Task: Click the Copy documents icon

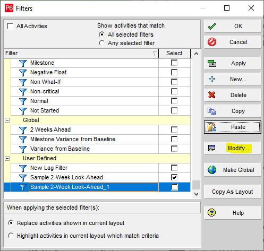Action: (211, 111)
